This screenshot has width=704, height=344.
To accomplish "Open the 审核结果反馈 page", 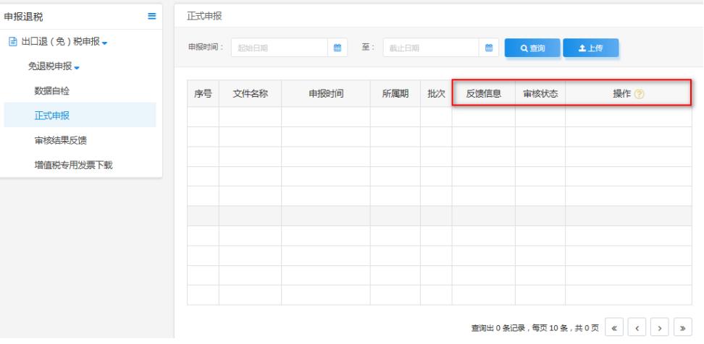I will coord(61,140).
